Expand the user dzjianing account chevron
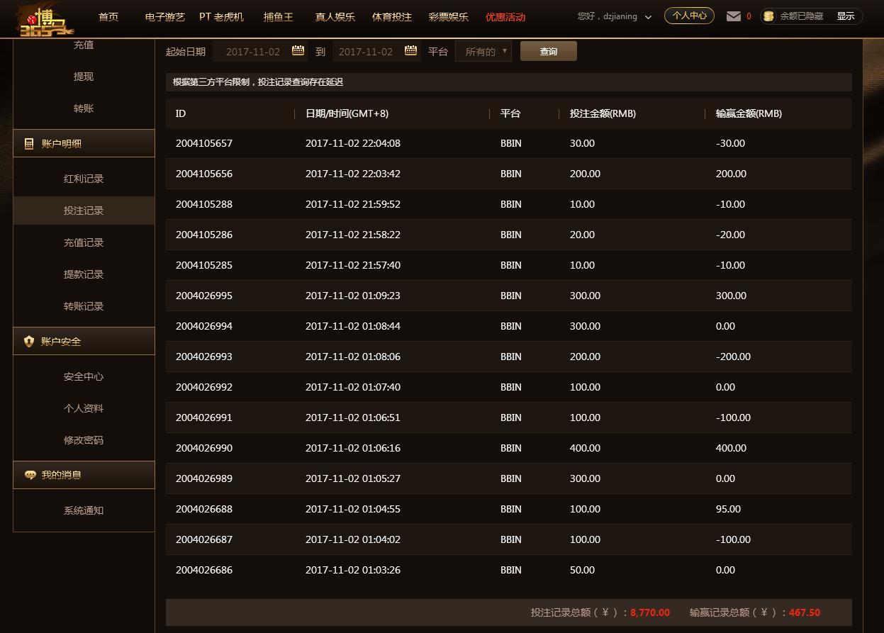 [x=648, y=17]
